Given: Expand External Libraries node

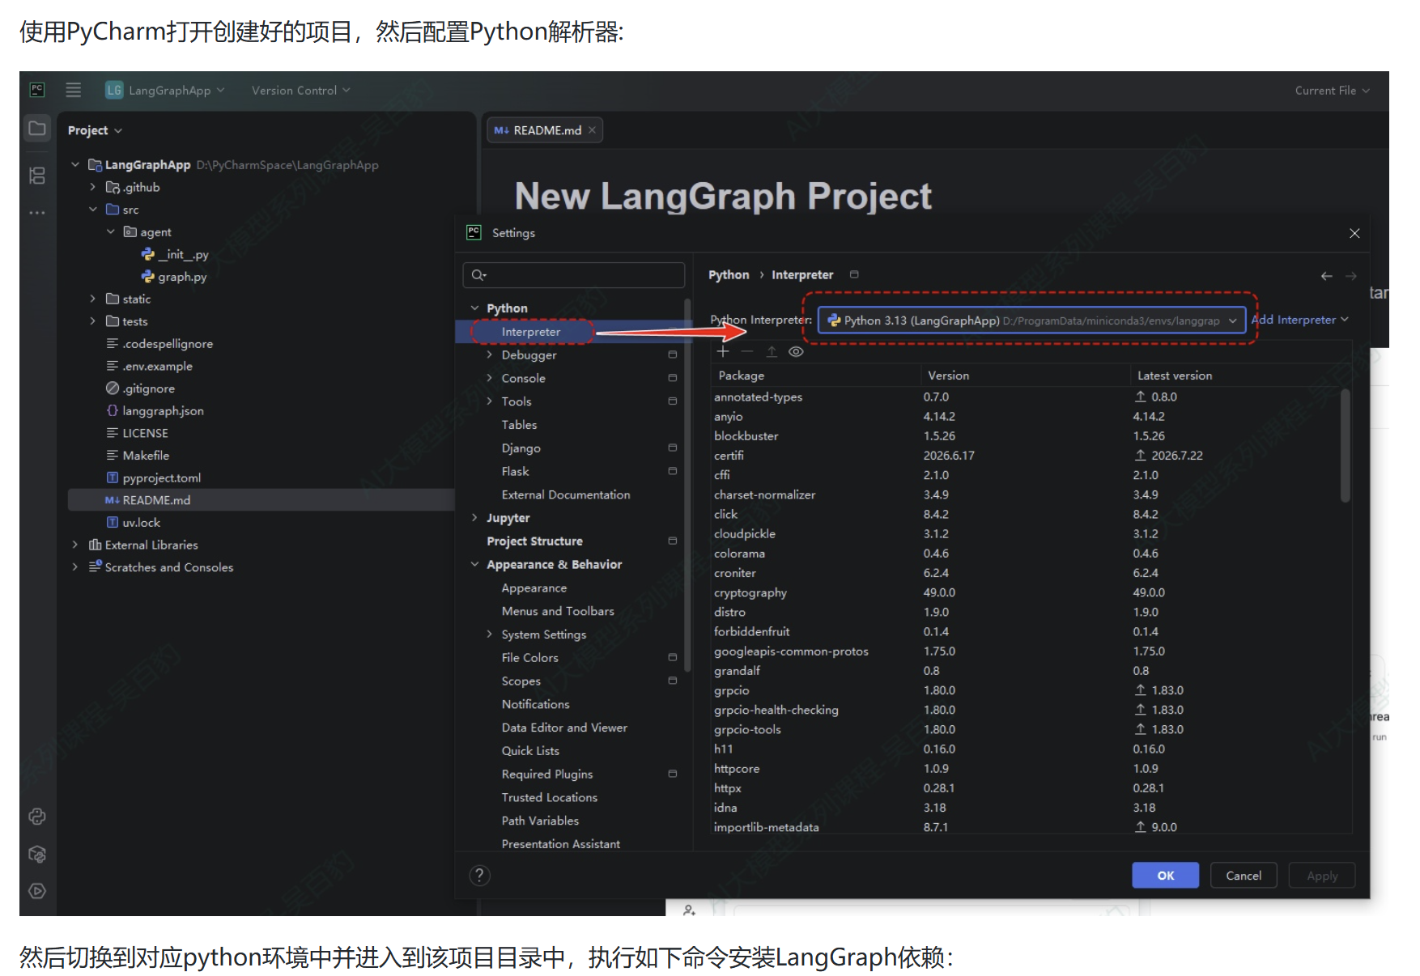Looking at the screenshot, I should [74, 545].
